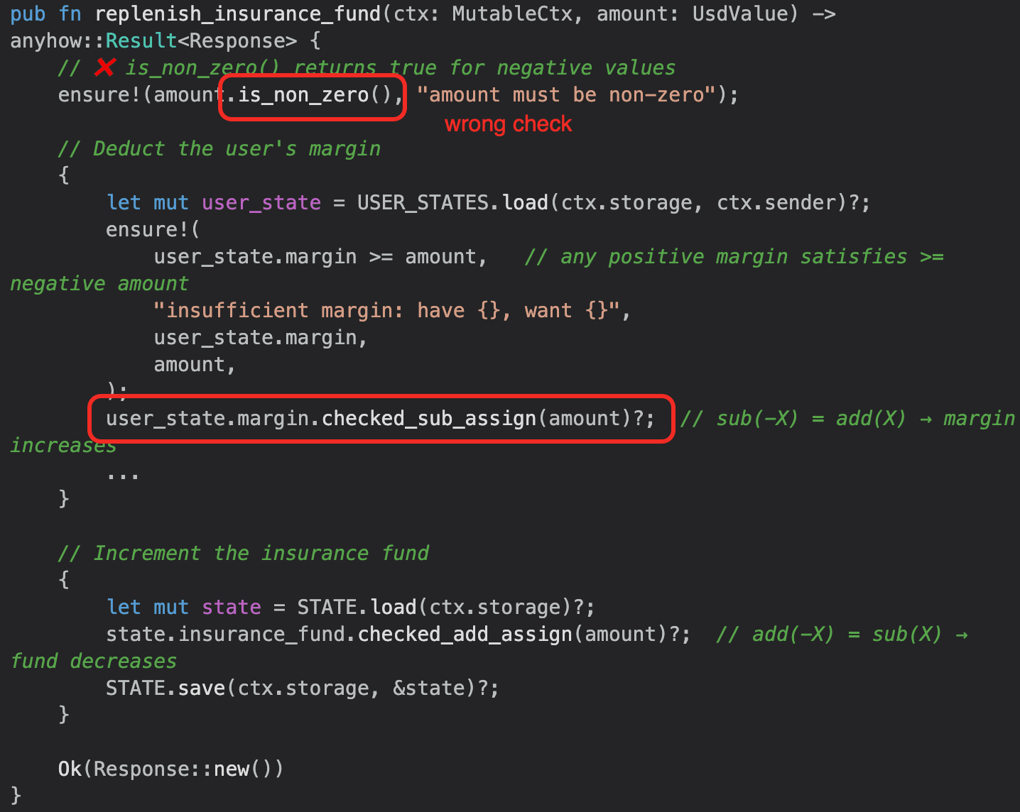
Task: Click the checked_sub_assign method call
Action: [x=428, y=419]
